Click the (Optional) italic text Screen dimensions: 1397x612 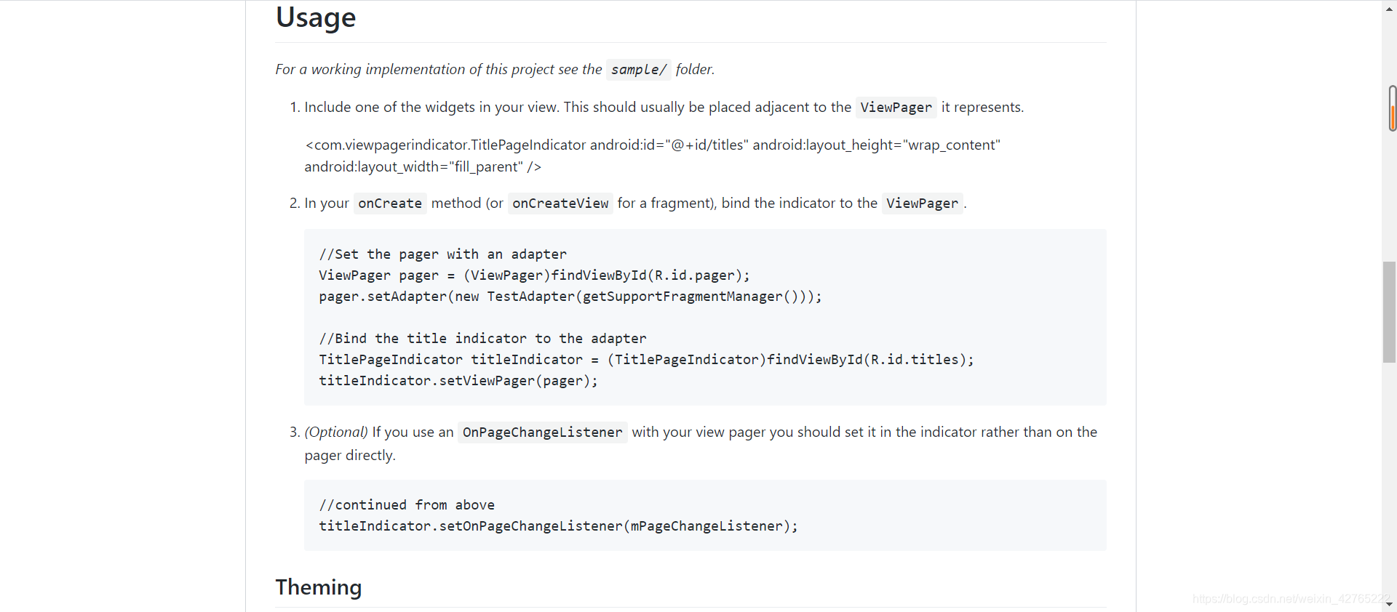(x=336, y=432)
